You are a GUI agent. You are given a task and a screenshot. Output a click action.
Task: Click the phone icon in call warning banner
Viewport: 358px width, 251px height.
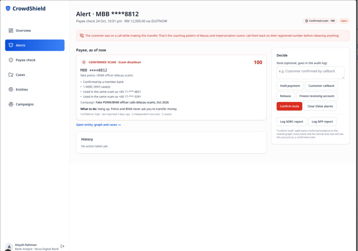pos(82,35)
